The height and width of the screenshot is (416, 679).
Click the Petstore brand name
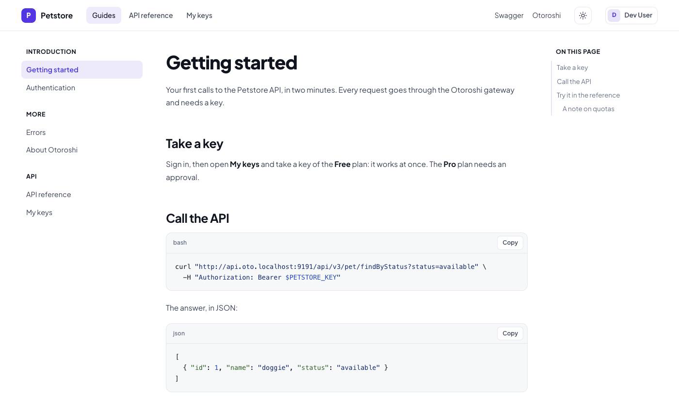(x=57, y=16)
